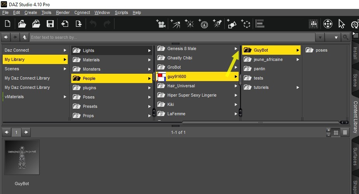Select the My Library entry

pos(35,59)
